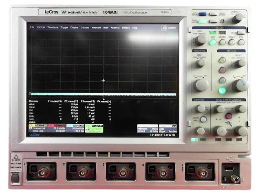Screen dimensions: 260x195
Task: Push the blue Auto Setup button
Action: pos(203,14)
